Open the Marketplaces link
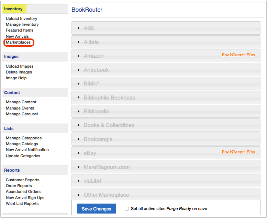 click(x=18, y=42)
